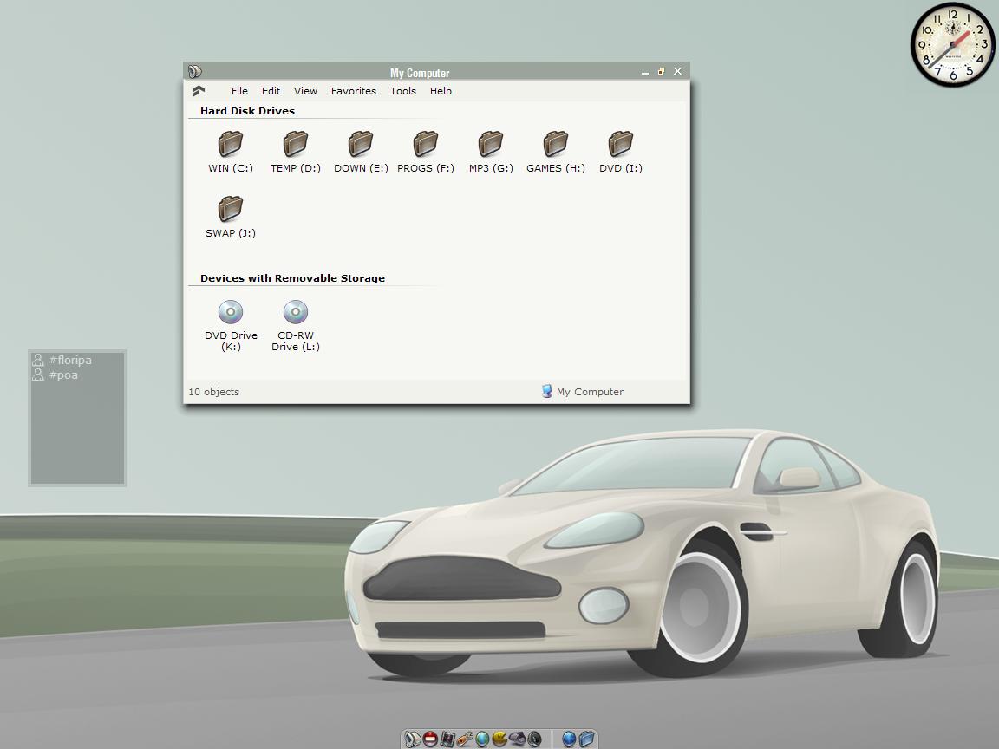The image size is (999, 749).
Task: Select the #poa channel entry
Action: pyautogui.click(x=63, y=375)
